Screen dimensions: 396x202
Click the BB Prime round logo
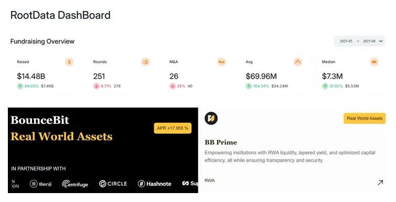coord(211,119)
